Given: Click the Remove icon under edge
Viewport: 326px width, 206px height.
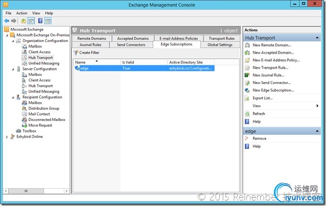Looking at the screenshot, I should click(247, 139).
